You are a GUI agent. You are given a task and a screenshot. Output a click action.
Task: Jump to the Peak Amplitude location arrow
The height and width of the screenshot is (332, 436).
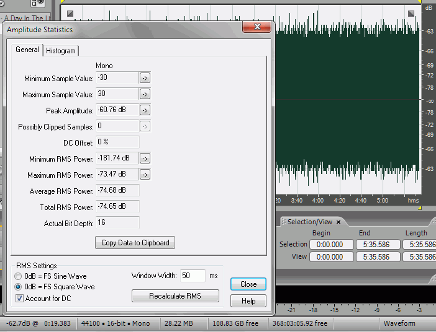145,110
